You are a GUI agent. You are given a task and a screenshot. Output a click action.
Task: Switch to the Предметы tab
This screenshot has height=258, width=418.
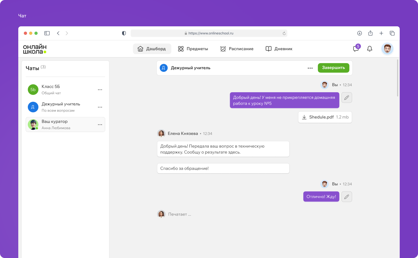click(193, 49)
